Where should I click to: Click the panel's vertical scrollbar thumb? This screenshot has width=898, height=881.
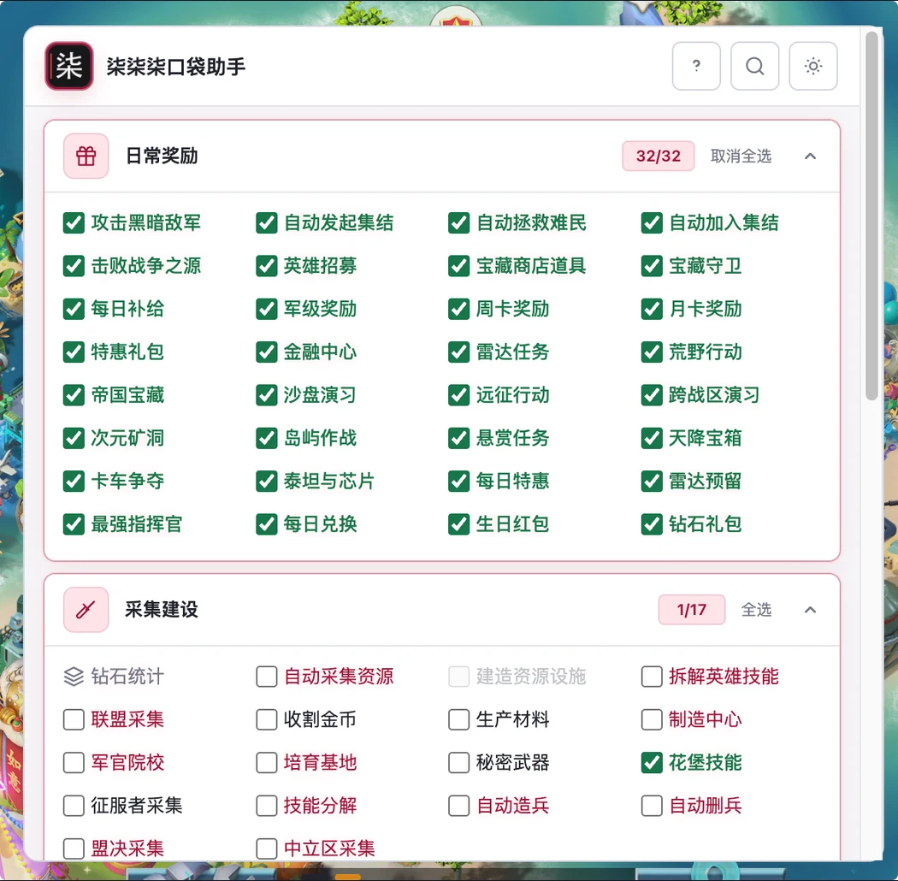871,216
